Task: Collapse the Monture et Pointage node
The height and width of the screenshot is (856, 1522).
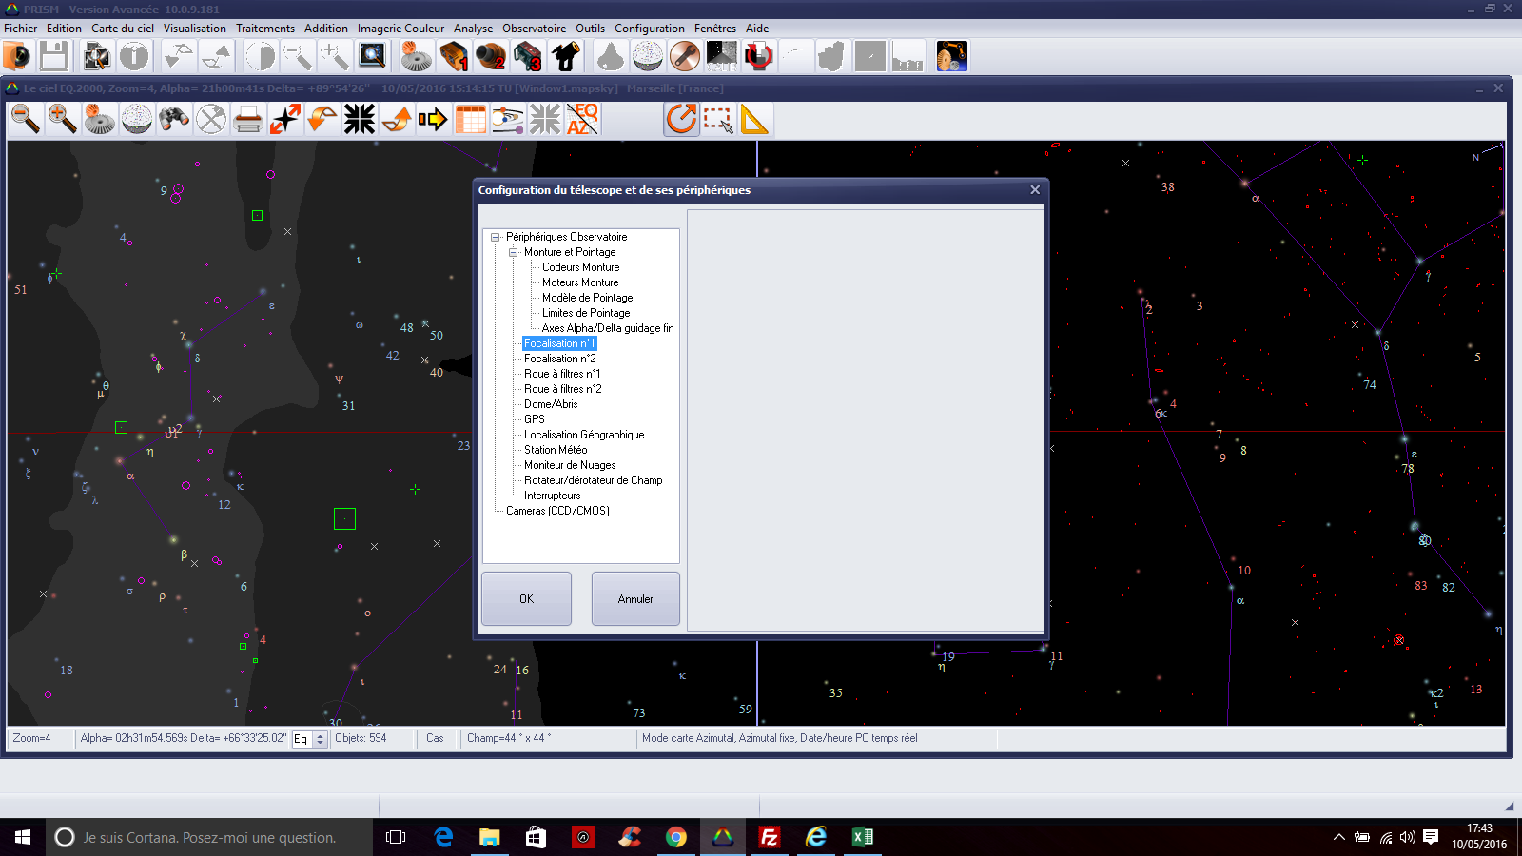Action: click(x=513, y=252)
